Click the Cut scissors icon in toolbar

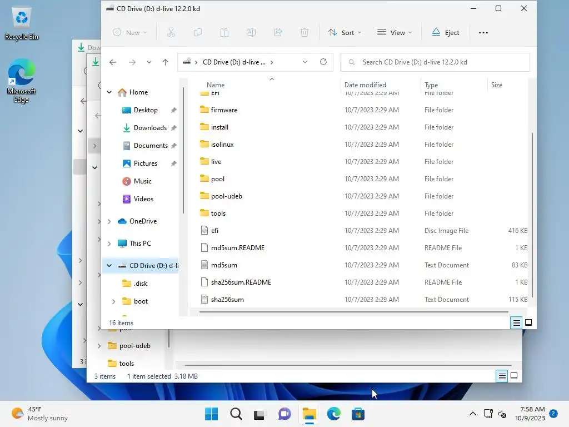(x=171, y=33)
